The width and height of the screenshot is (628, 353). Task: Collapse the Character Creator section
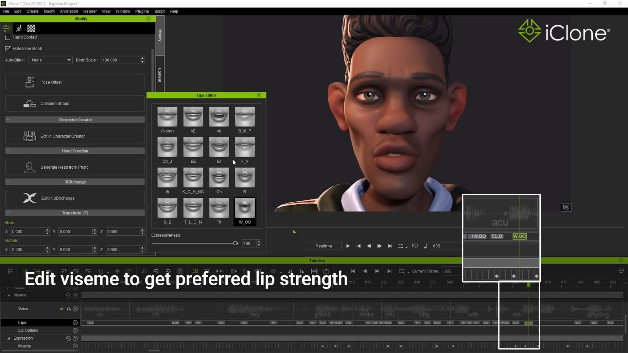pyautogui.click(x=8, y=120)
